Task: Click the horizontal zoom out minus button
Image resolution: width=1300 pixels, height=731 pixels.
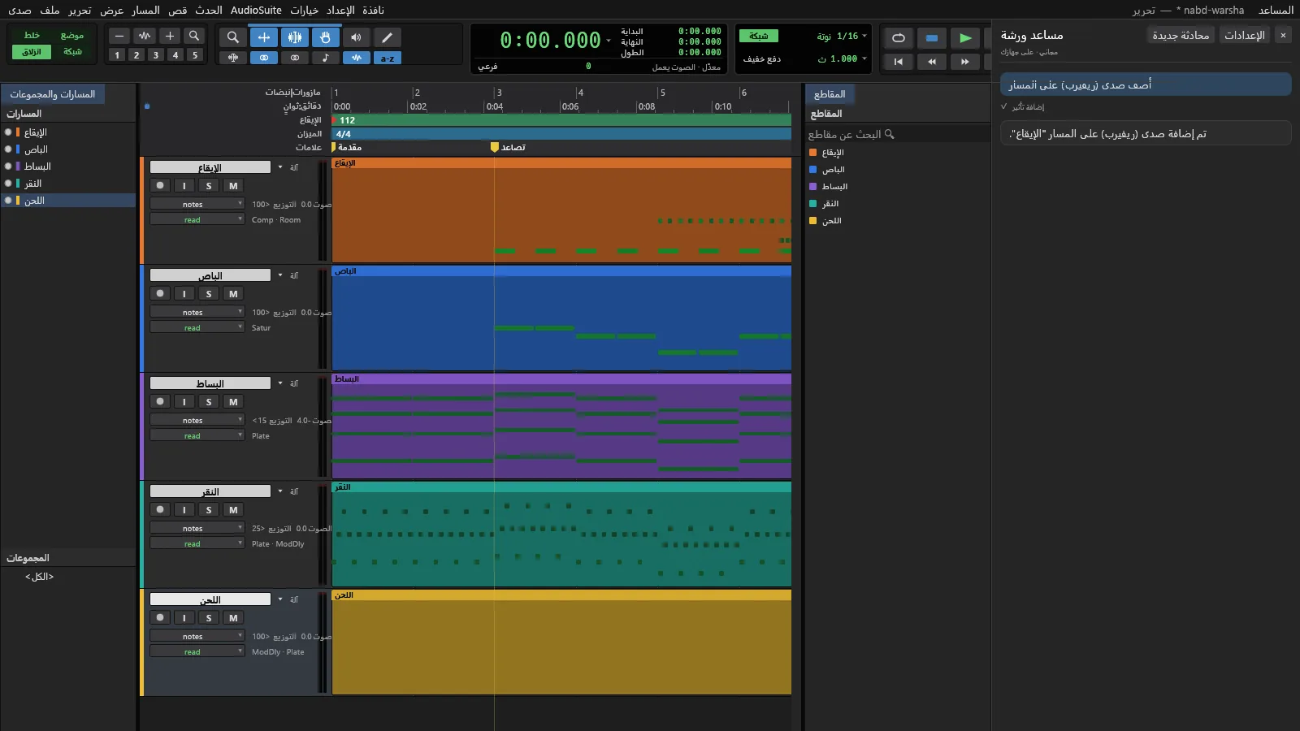Action: pyautogui.click(x=119, y=36)
